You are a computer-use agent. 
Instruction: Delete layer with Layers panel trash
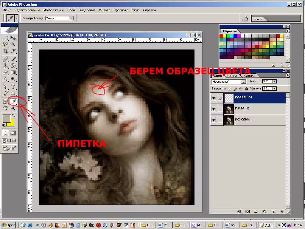tap(282, 211)
